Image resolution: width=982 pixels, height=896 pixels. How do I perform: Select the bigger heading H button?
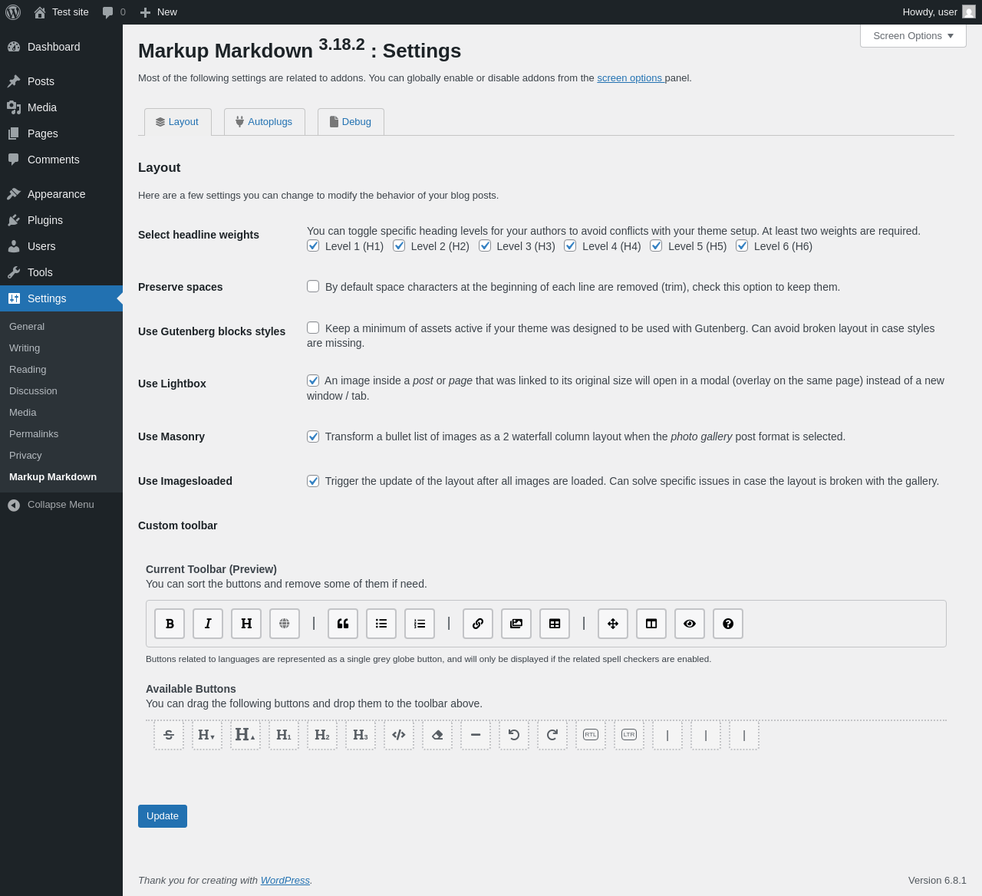click(x=245, y=735)
